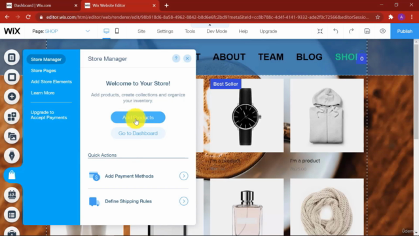This screenshot has height=236, width=419.
Task: Open browser menu three dots
Action: 412,17
